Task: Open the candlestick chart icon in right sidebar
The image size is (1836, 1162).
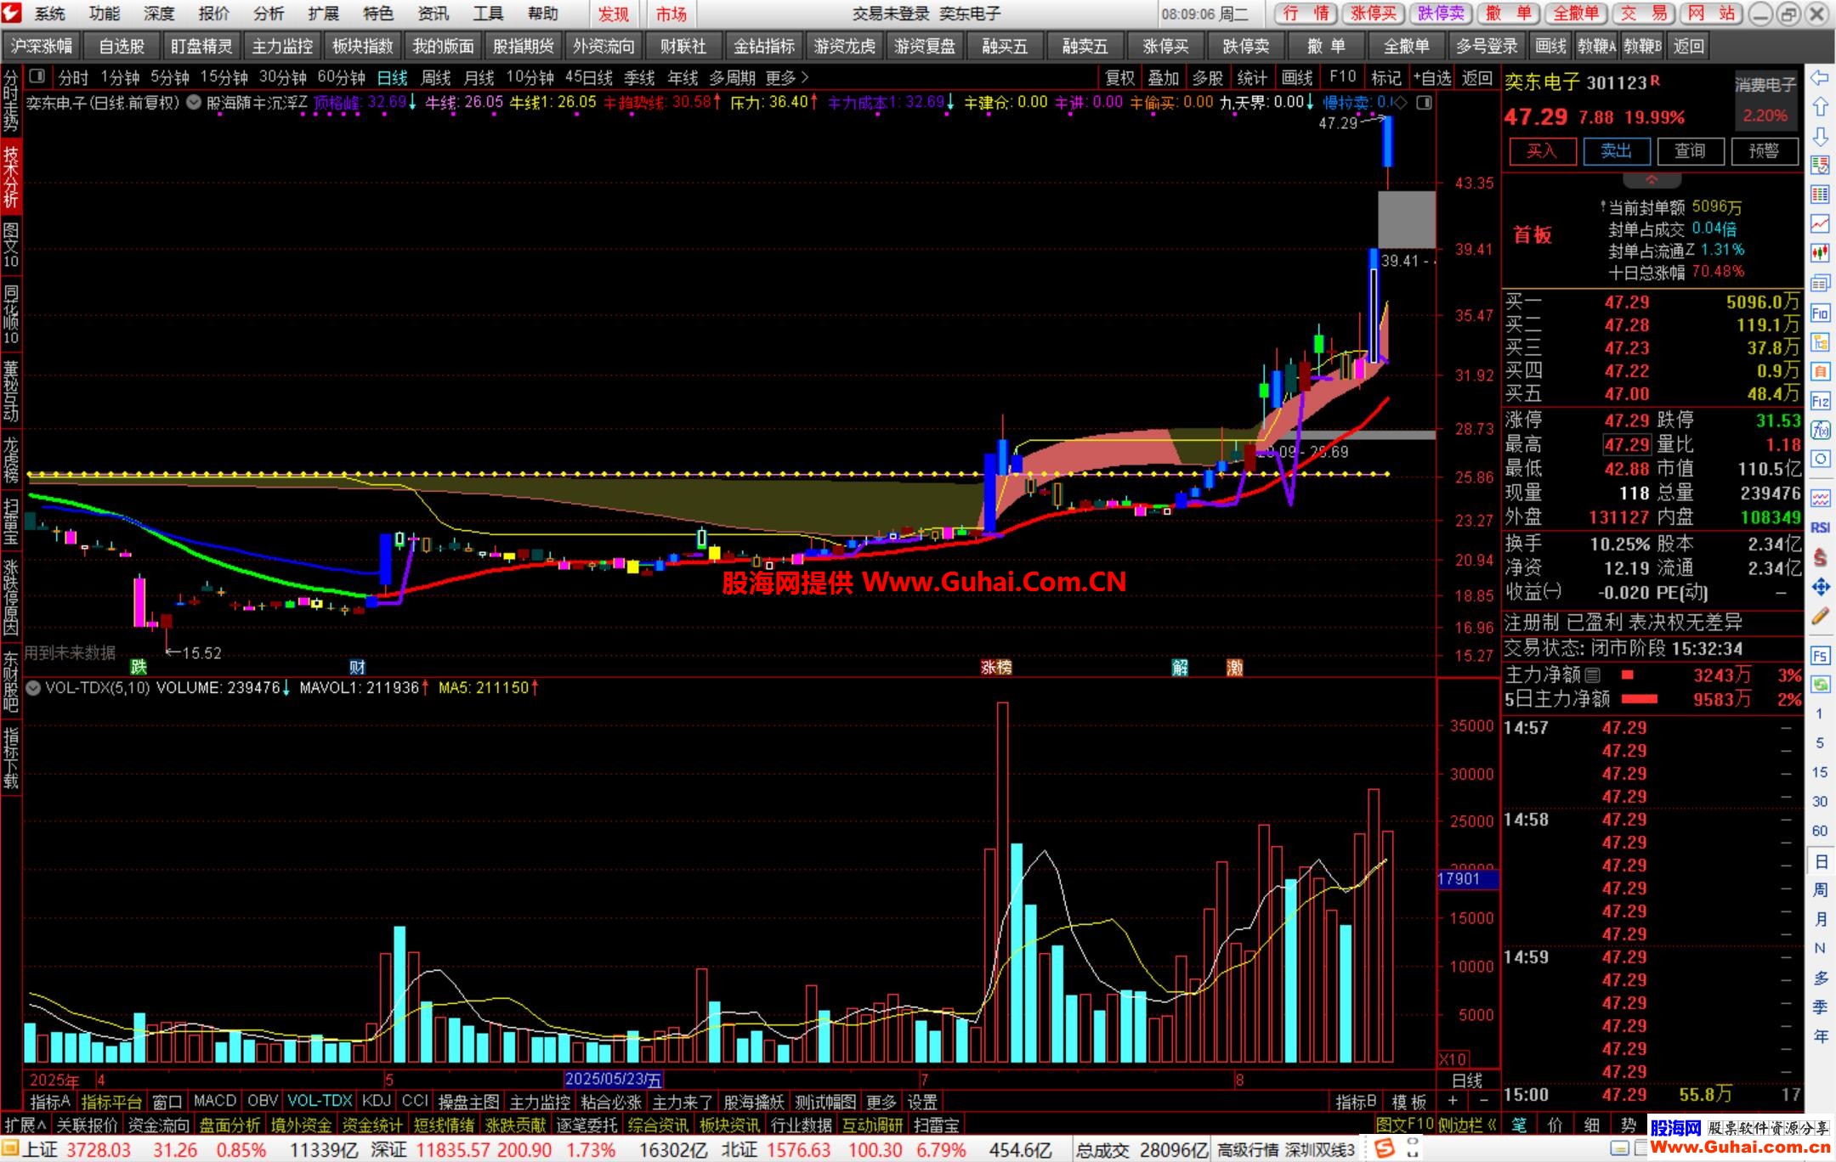Action: click(x=1820, y=252)
